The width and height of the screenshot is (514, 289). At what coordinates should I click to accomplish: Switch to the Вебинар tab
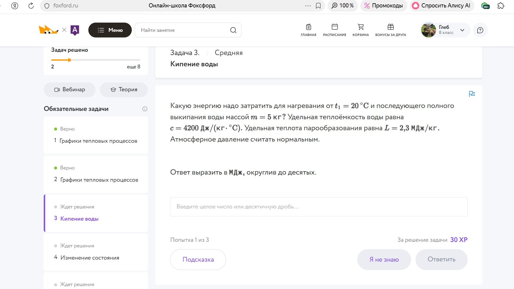(x=70, y=89)
